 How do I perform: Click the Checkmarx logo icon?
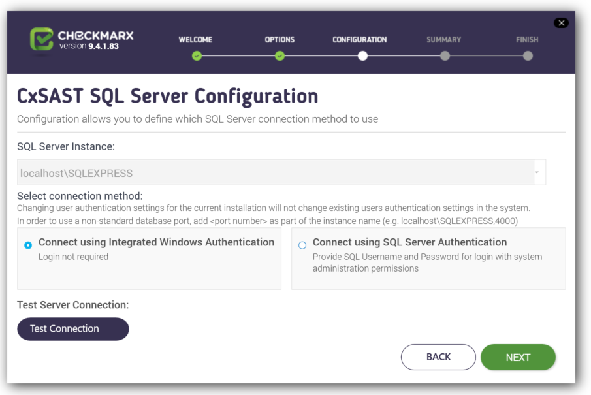tap(41, 39)
